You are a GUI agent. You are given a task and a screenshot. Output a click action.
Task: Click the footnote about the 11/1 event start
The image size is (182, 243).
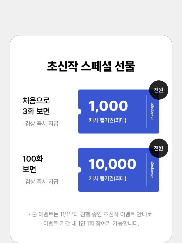pos(91,214)
